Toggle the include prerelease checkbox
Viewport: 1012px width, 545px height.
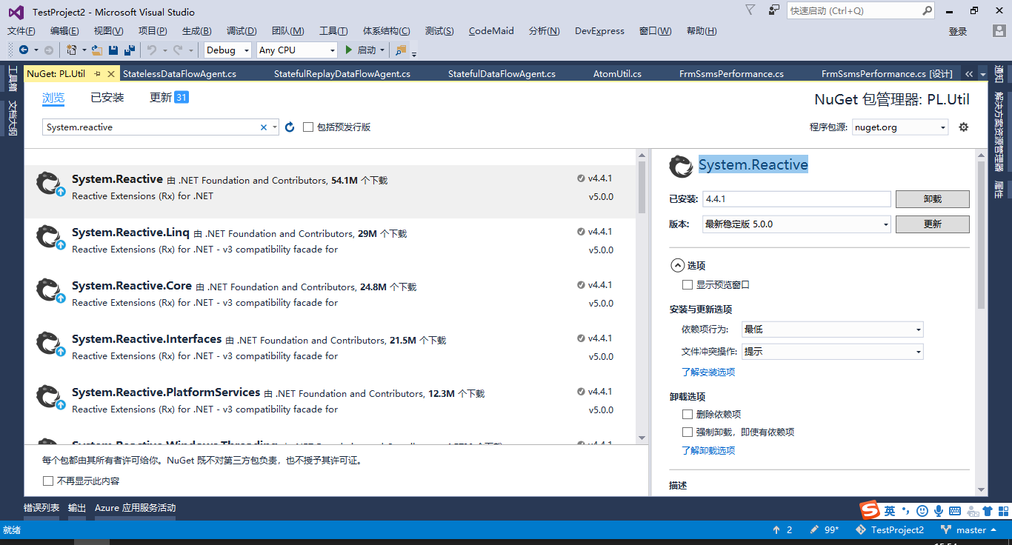[308, 127]
